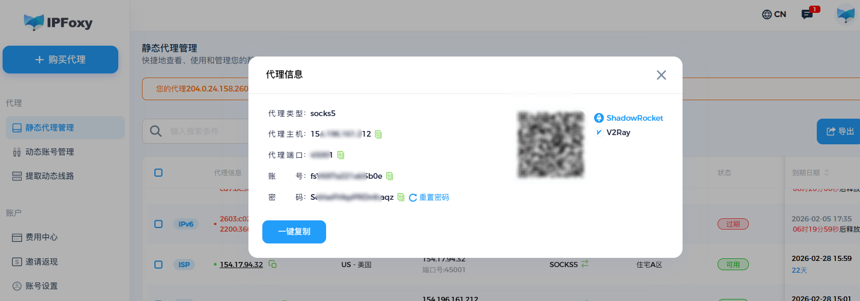Open the user avatar menu
Image resolution: width=860 pixels, height=301 pixels.
(846, 14)
